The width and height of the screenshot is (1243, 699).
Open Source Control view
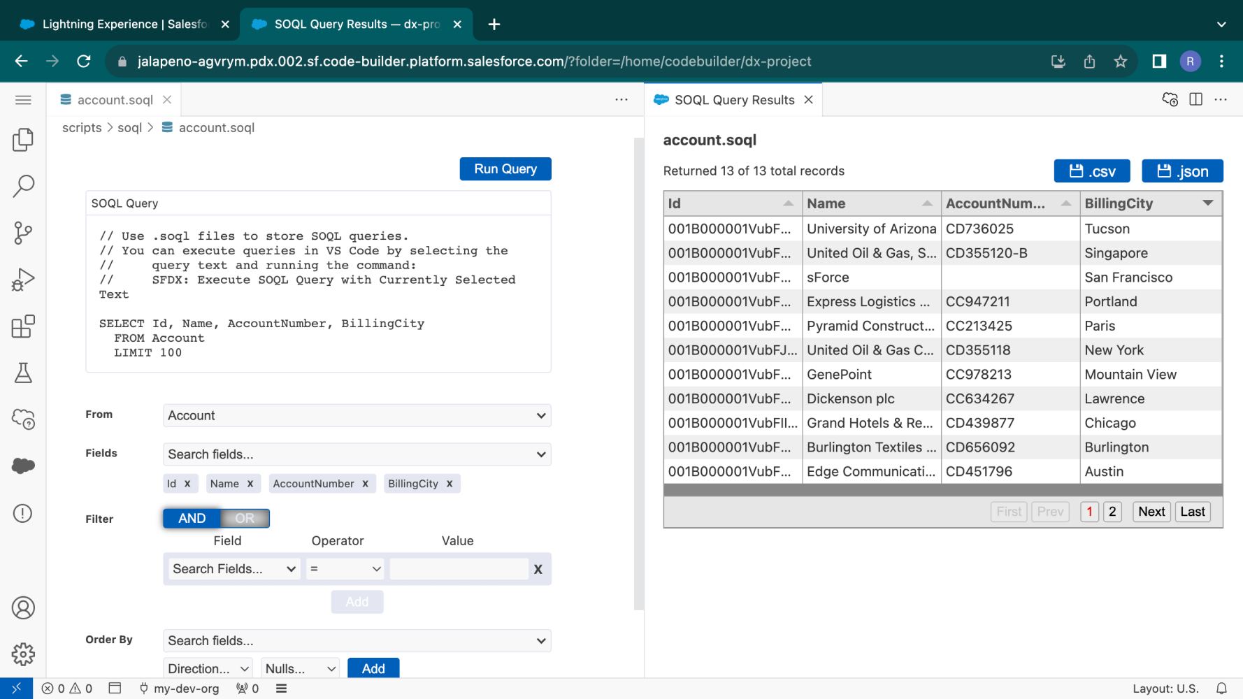point(23,233)
